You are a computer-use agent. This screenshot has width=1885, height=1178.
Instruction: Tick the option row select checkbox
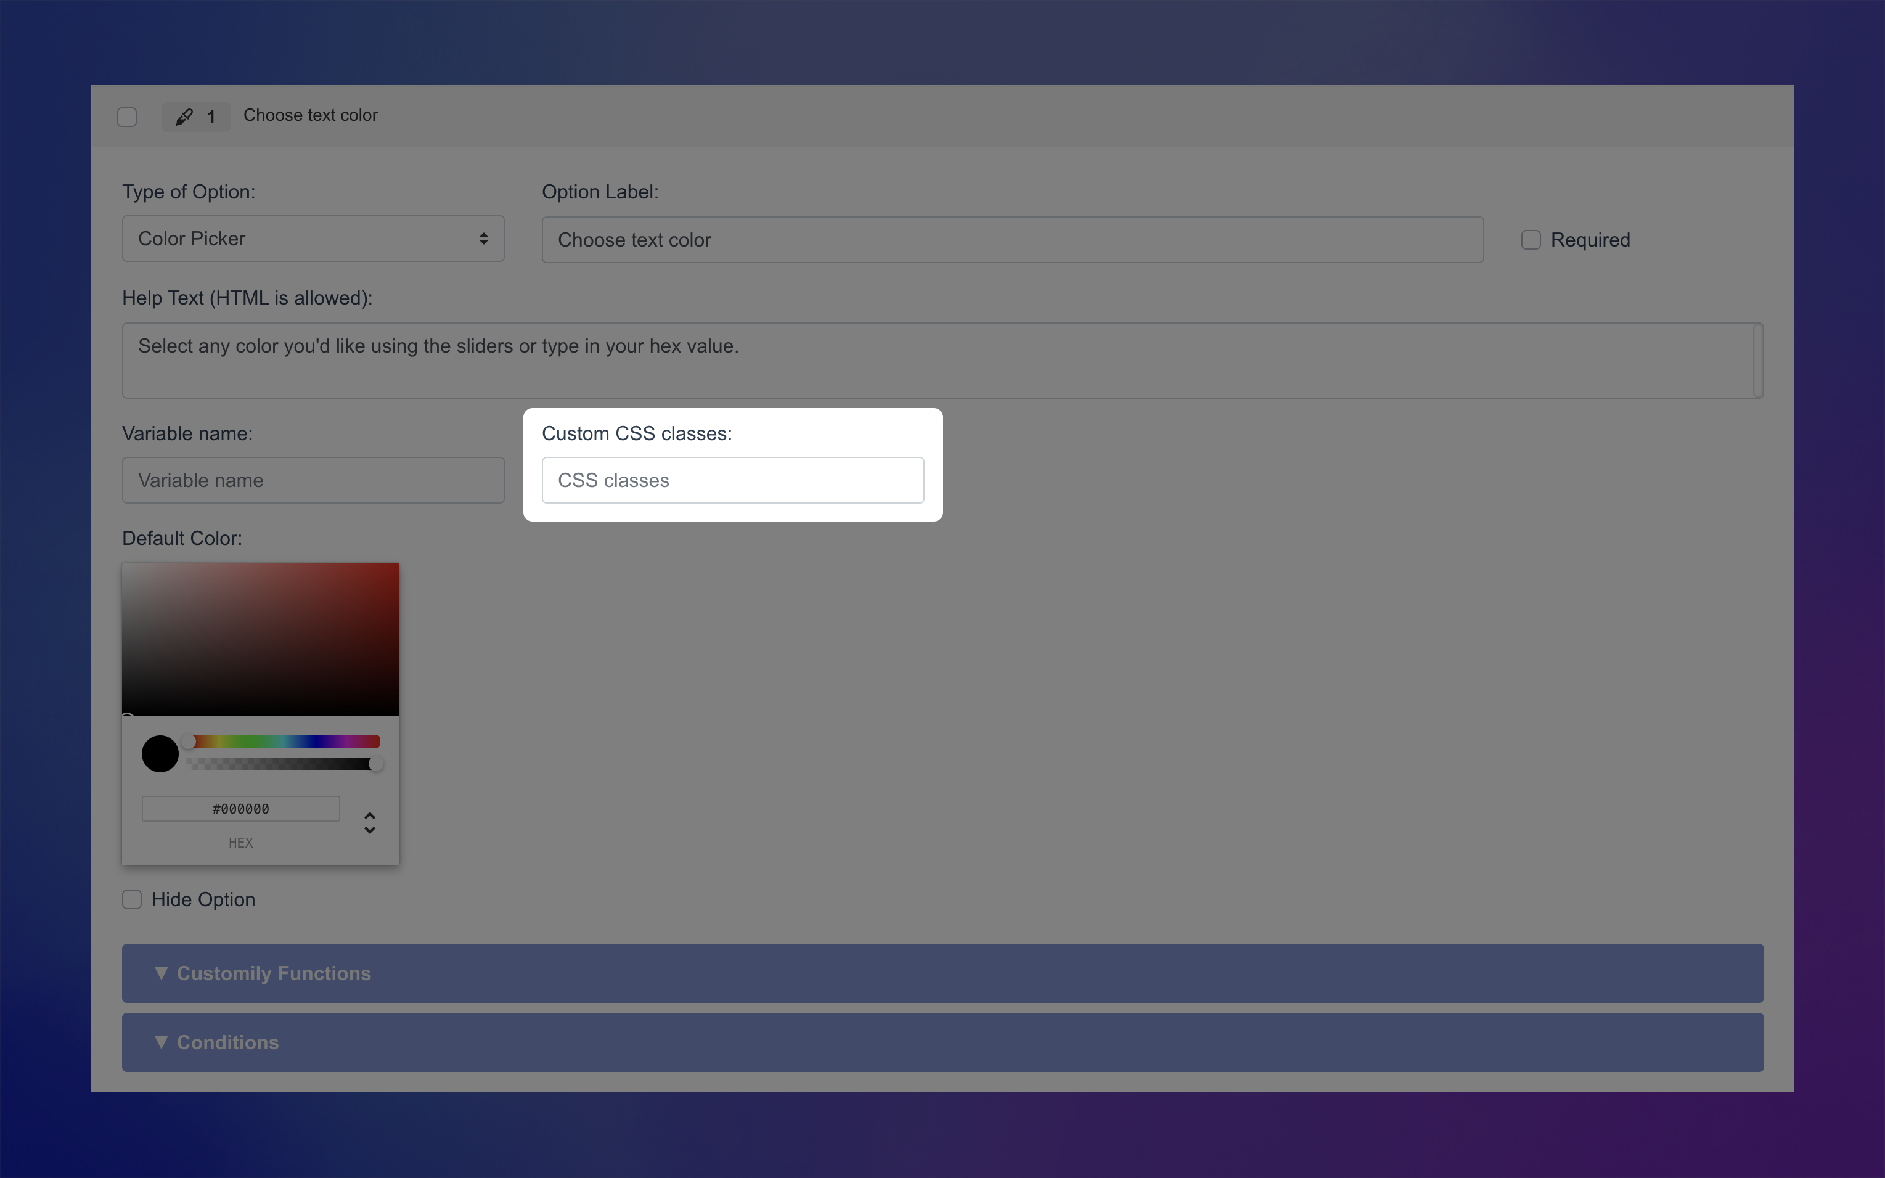tap(127, 117)
